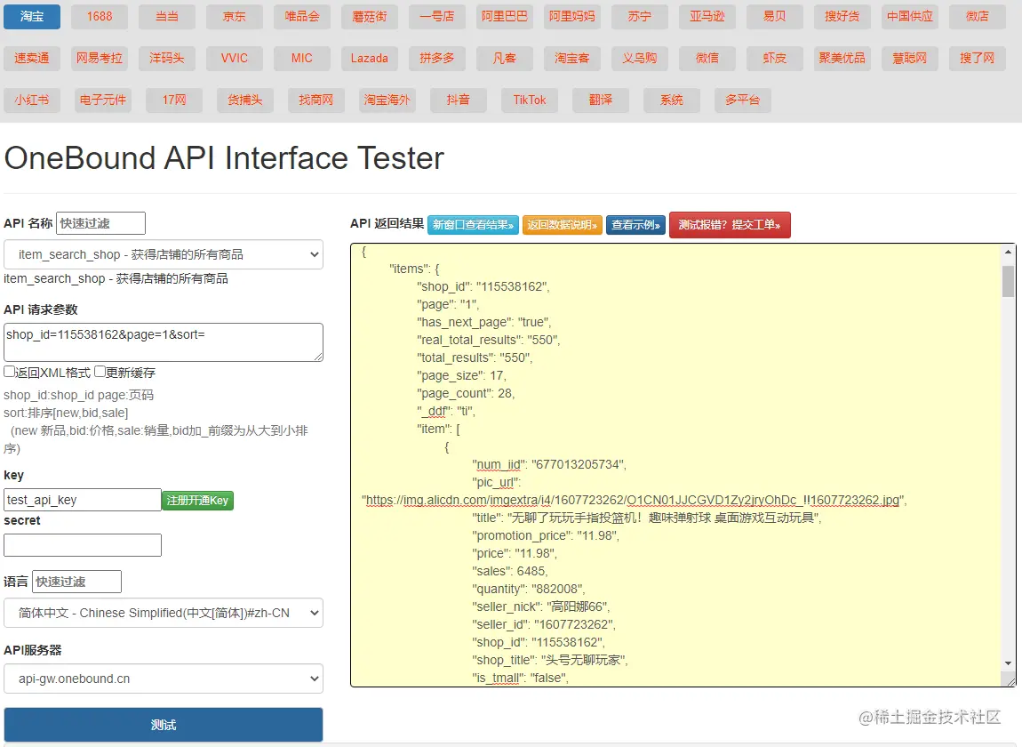Click the API 名称 quick filter field

101,223
